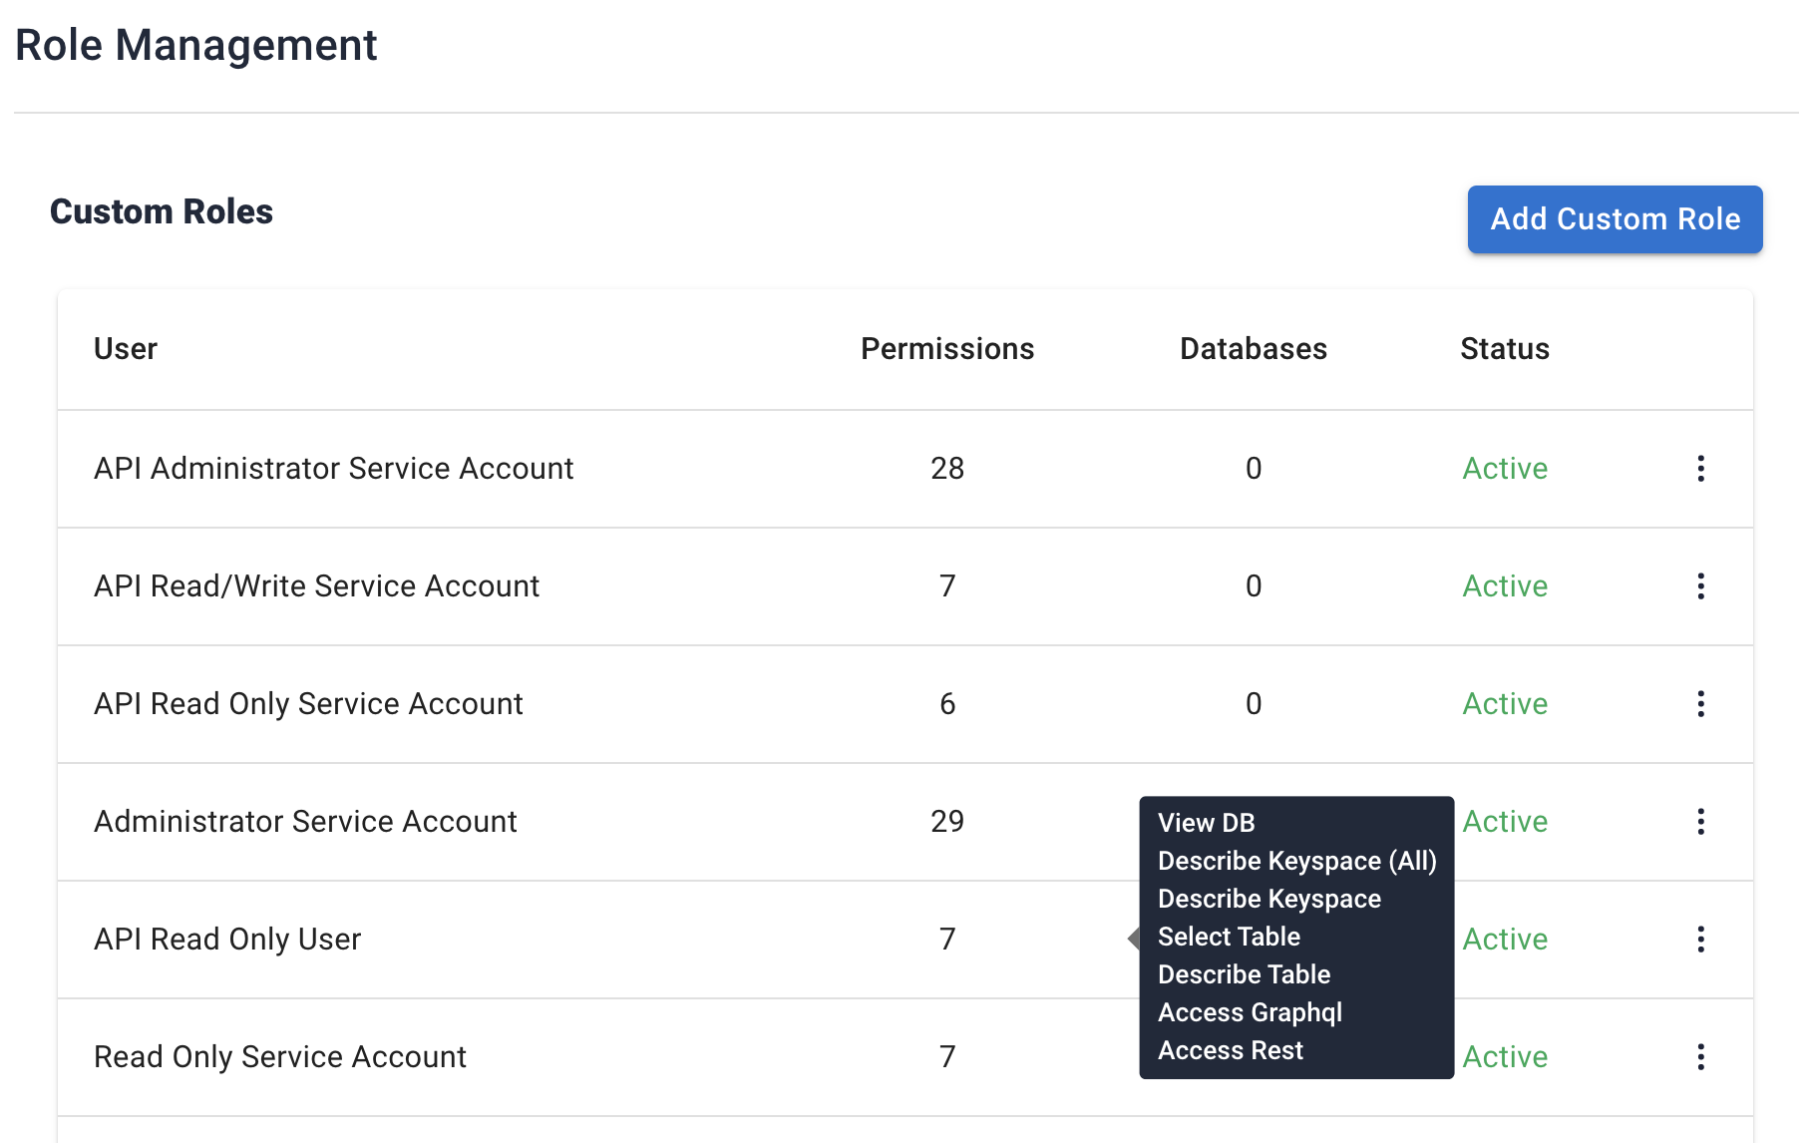Click the Permissions column header
Viewport: 1811px width, 1143px height.
pyautogui.click(x=947, y=349)
